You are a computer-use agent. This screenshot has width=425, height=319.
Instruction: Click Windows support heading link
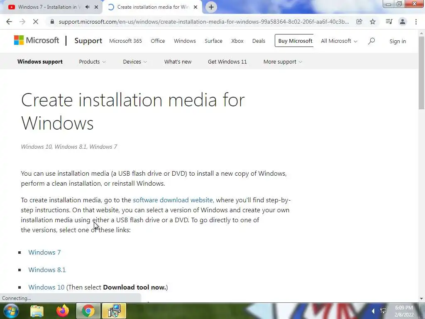tap(40, 62)
